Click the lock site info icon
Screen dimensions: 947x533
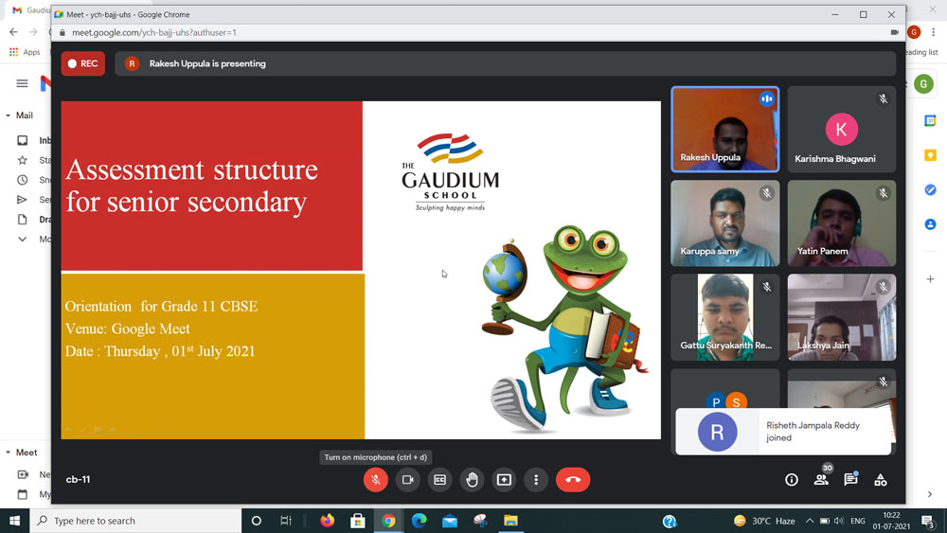(63, 32)
